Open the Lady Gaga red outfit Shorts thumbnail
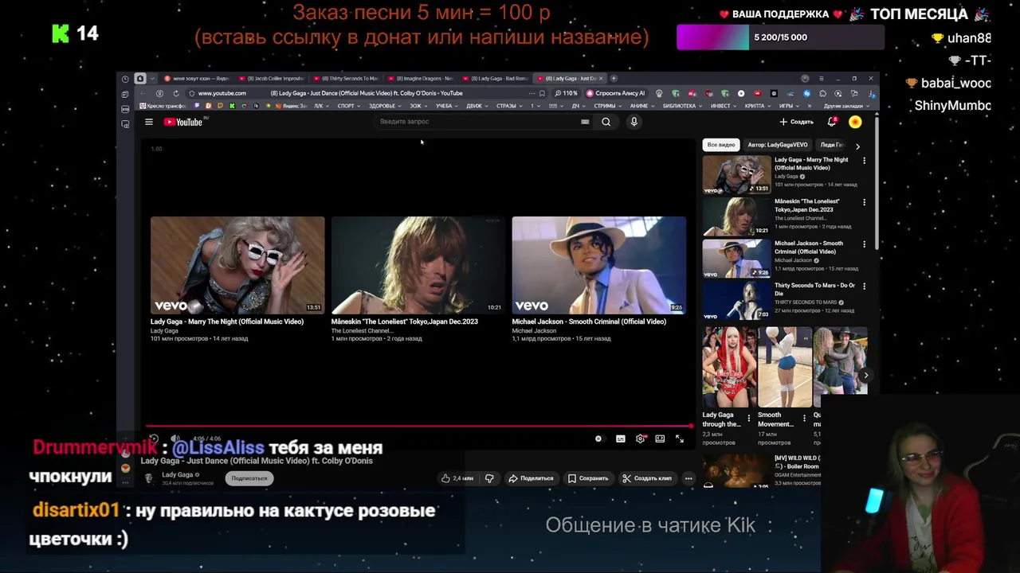 tap(729, 367)
